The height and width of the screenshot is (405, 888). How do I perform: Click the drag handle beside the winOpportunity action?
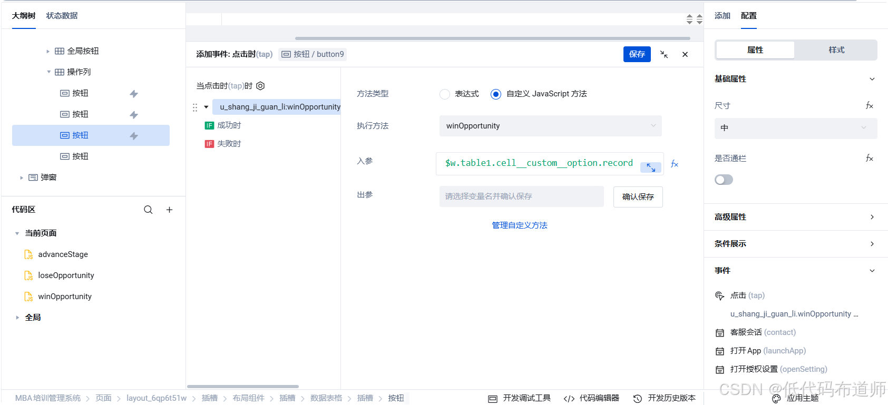[195, 107]
